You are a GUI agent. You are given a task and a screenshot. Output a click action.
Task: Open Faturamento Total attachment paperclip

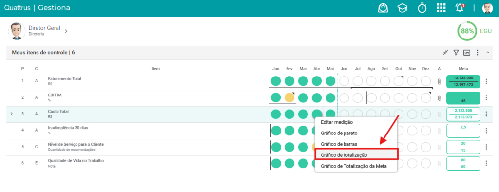pos(439,81)
